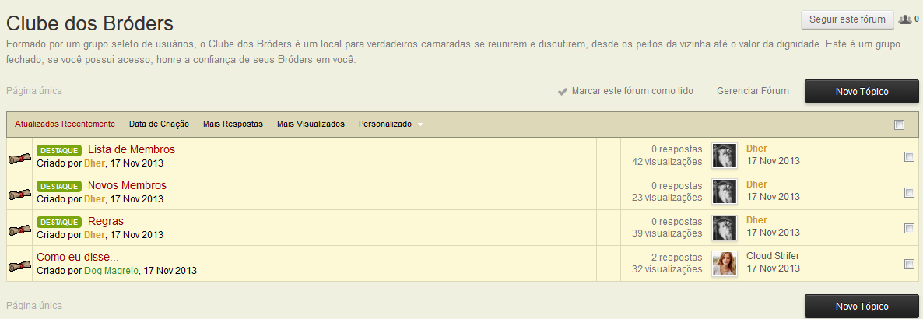Click the scroll icon beside Lista de Membros

point(19,158)
